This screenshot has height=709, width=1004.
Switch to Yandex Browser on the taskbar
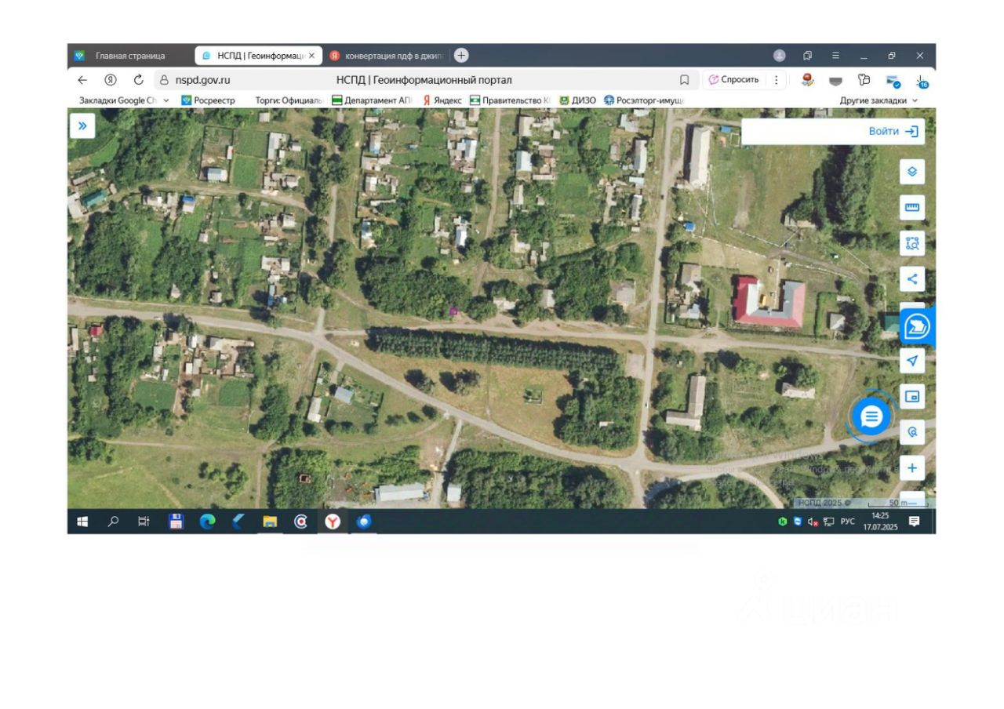click(333, 522)
